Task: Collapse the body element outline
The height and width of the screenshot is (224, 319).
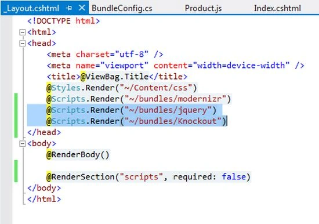Action: pyautogui.click(x=22, y=143)
